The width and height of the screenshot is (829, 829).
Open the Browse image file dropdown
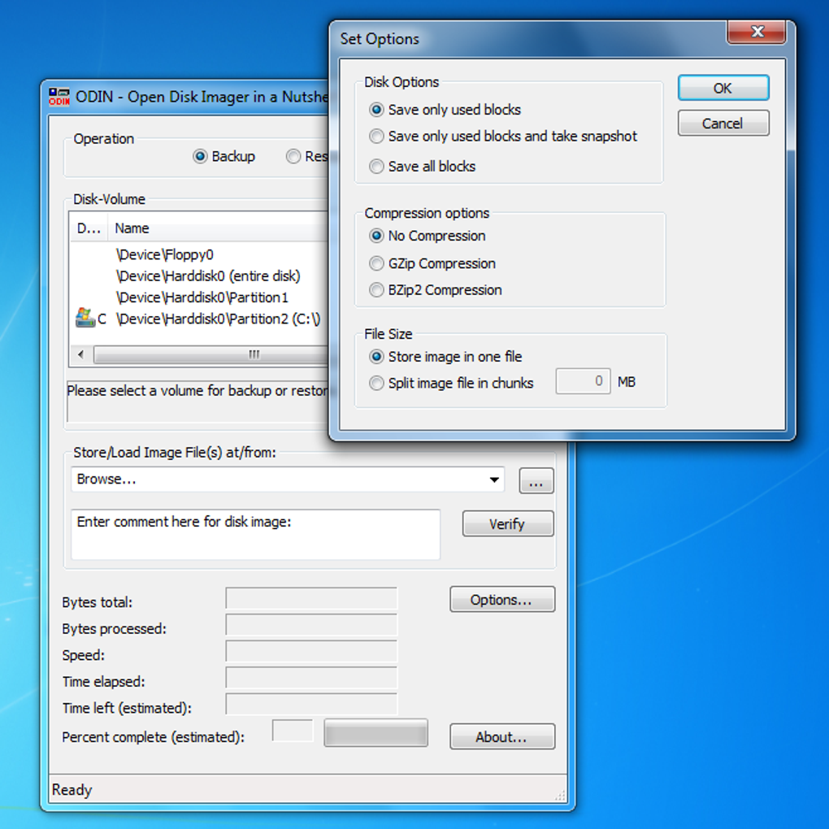tap(493, 480)
